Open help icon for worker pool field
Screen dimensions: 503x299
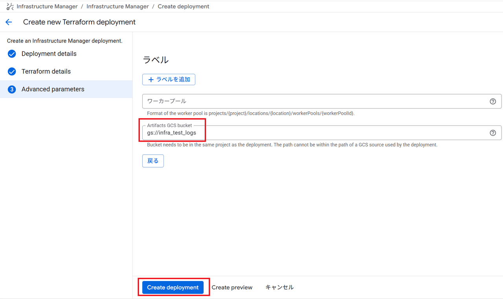[493, 101]
